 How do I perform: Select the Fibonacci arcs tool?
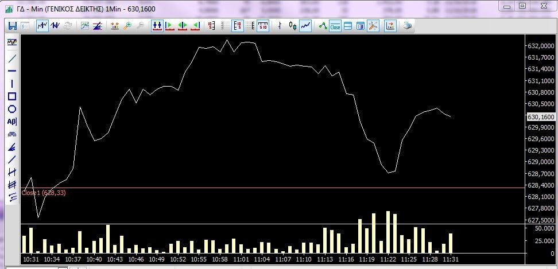[12, 134]
